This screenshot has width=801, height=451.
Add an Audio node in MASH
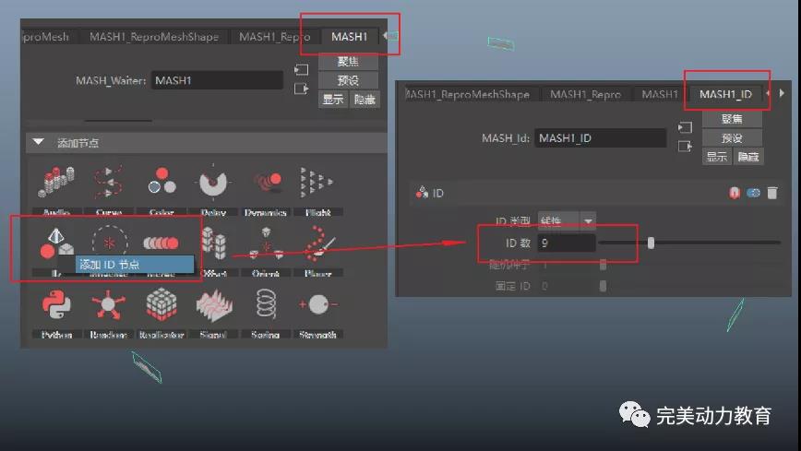click(56, 182)
